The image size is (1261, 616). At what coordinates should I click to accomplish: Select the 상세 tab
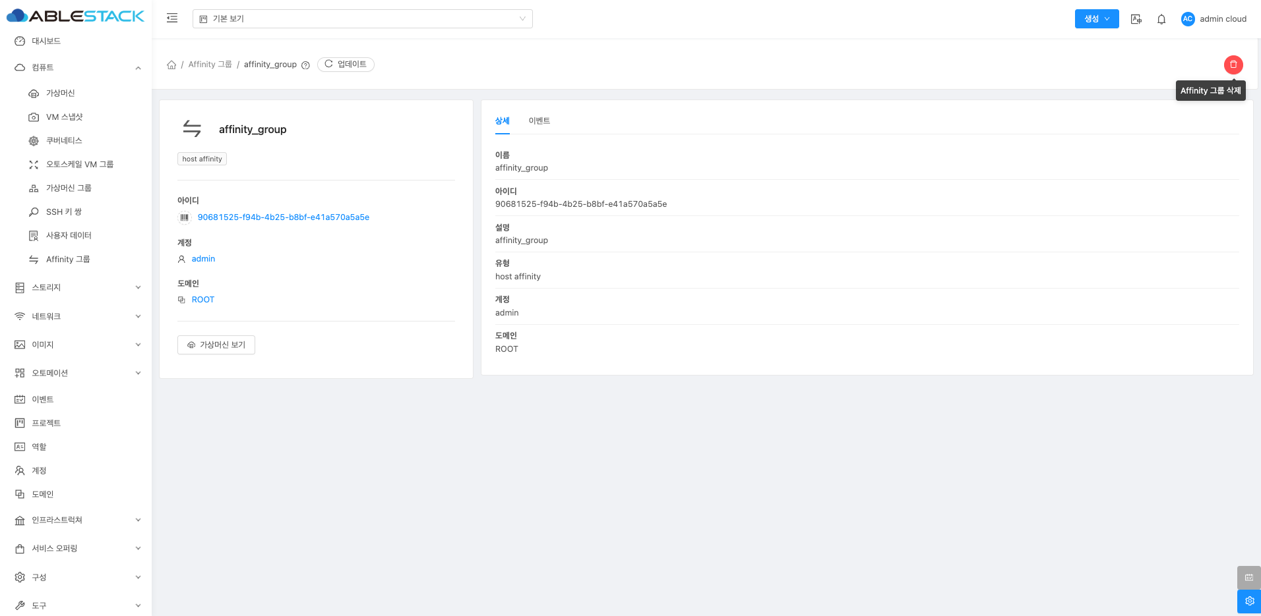503,121
